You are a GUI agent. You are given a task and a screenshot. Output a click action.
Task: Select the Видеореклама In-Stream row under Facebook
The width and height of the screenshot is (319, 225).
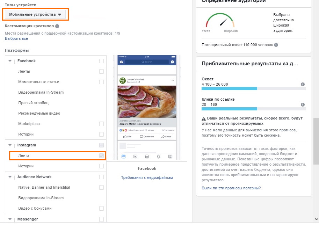(x=56, y=92)
